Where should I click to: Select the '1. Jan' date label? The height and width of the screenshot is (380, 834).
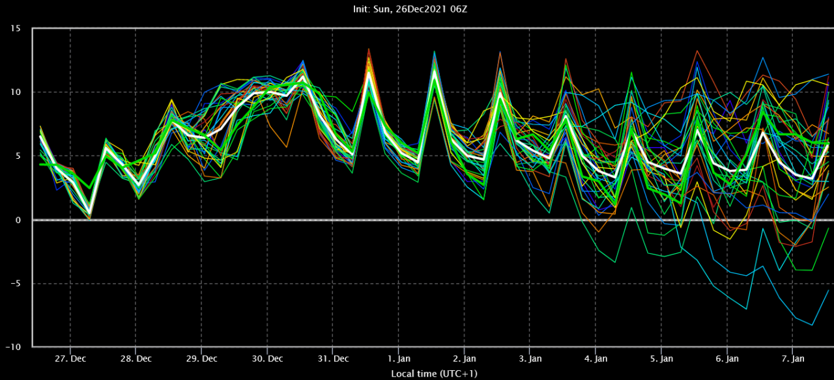click(x=398, y=359)
